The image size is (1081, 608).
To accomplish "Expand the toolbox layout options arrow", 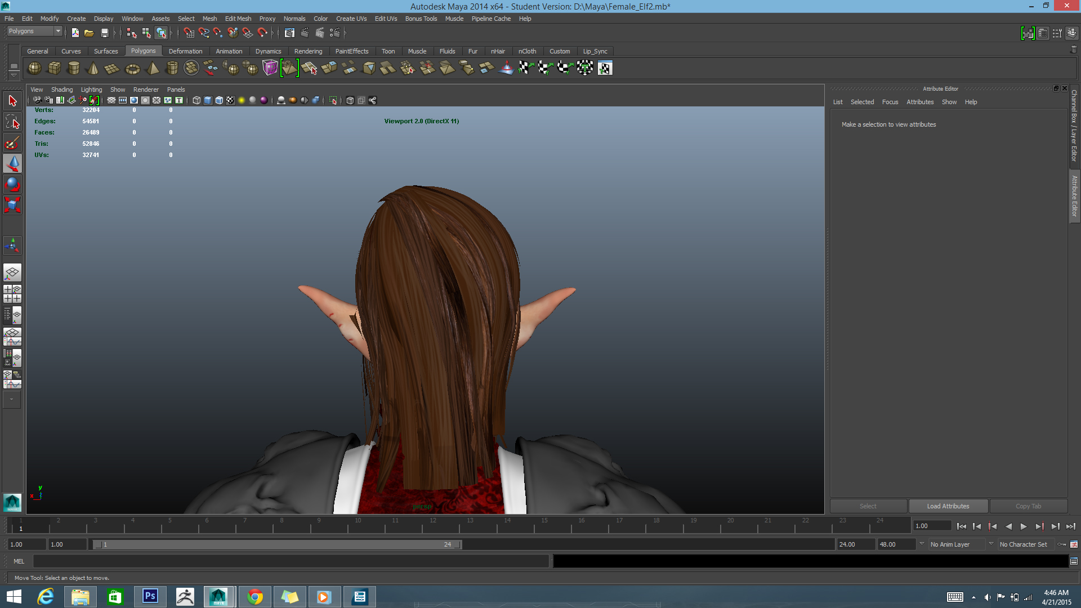I will point(12,400).
